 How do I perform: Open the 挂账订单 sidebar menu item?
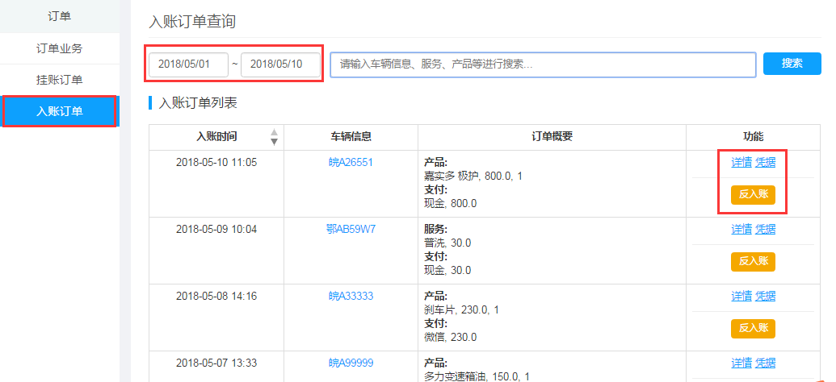60,81
